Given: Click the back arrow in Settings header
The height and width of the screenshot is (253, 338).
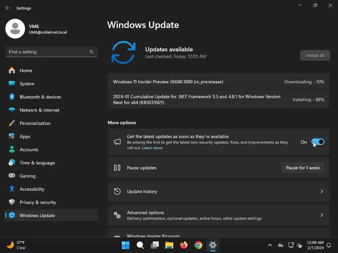Looking at the screenshot, I should (x=8, y=8).
